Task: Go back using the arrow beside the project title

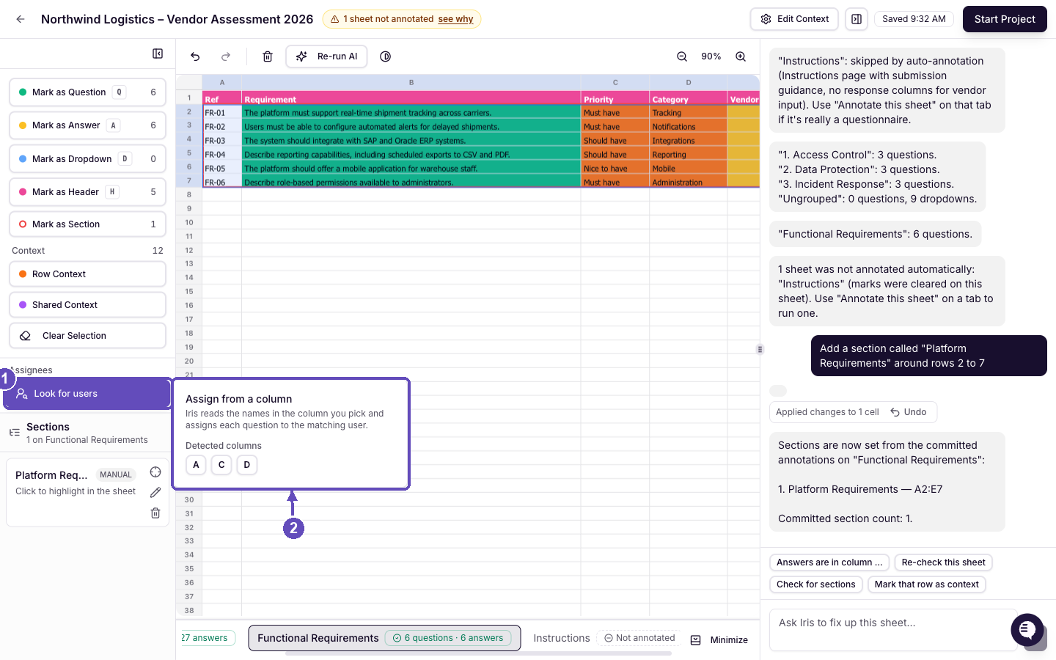Action: click(21, 19)
